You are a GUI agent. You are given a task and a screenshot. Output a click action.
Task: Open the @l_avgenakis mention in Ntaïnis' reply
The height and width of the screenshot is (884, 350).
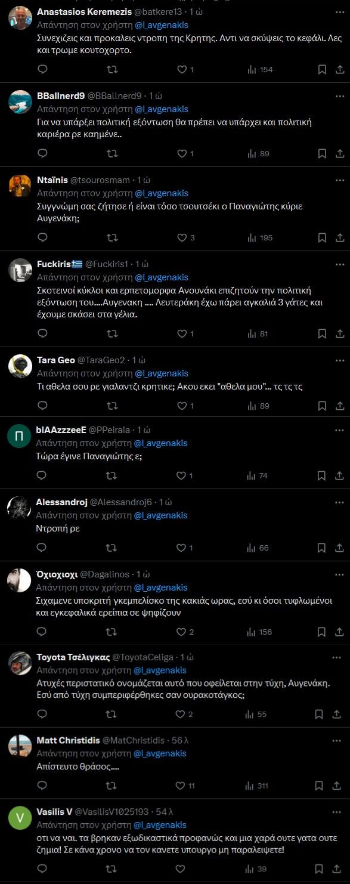pos(162,193)
